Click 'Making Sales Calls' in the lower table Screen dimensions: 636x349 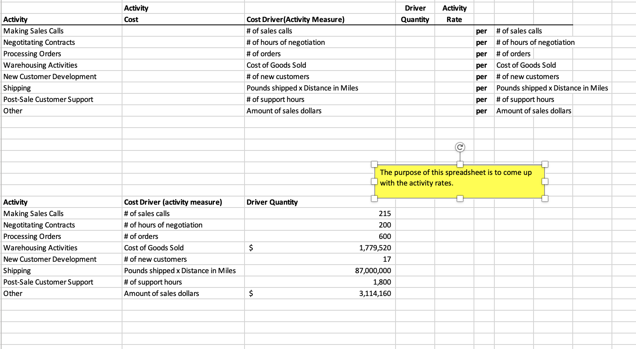[x=33, y=213]
